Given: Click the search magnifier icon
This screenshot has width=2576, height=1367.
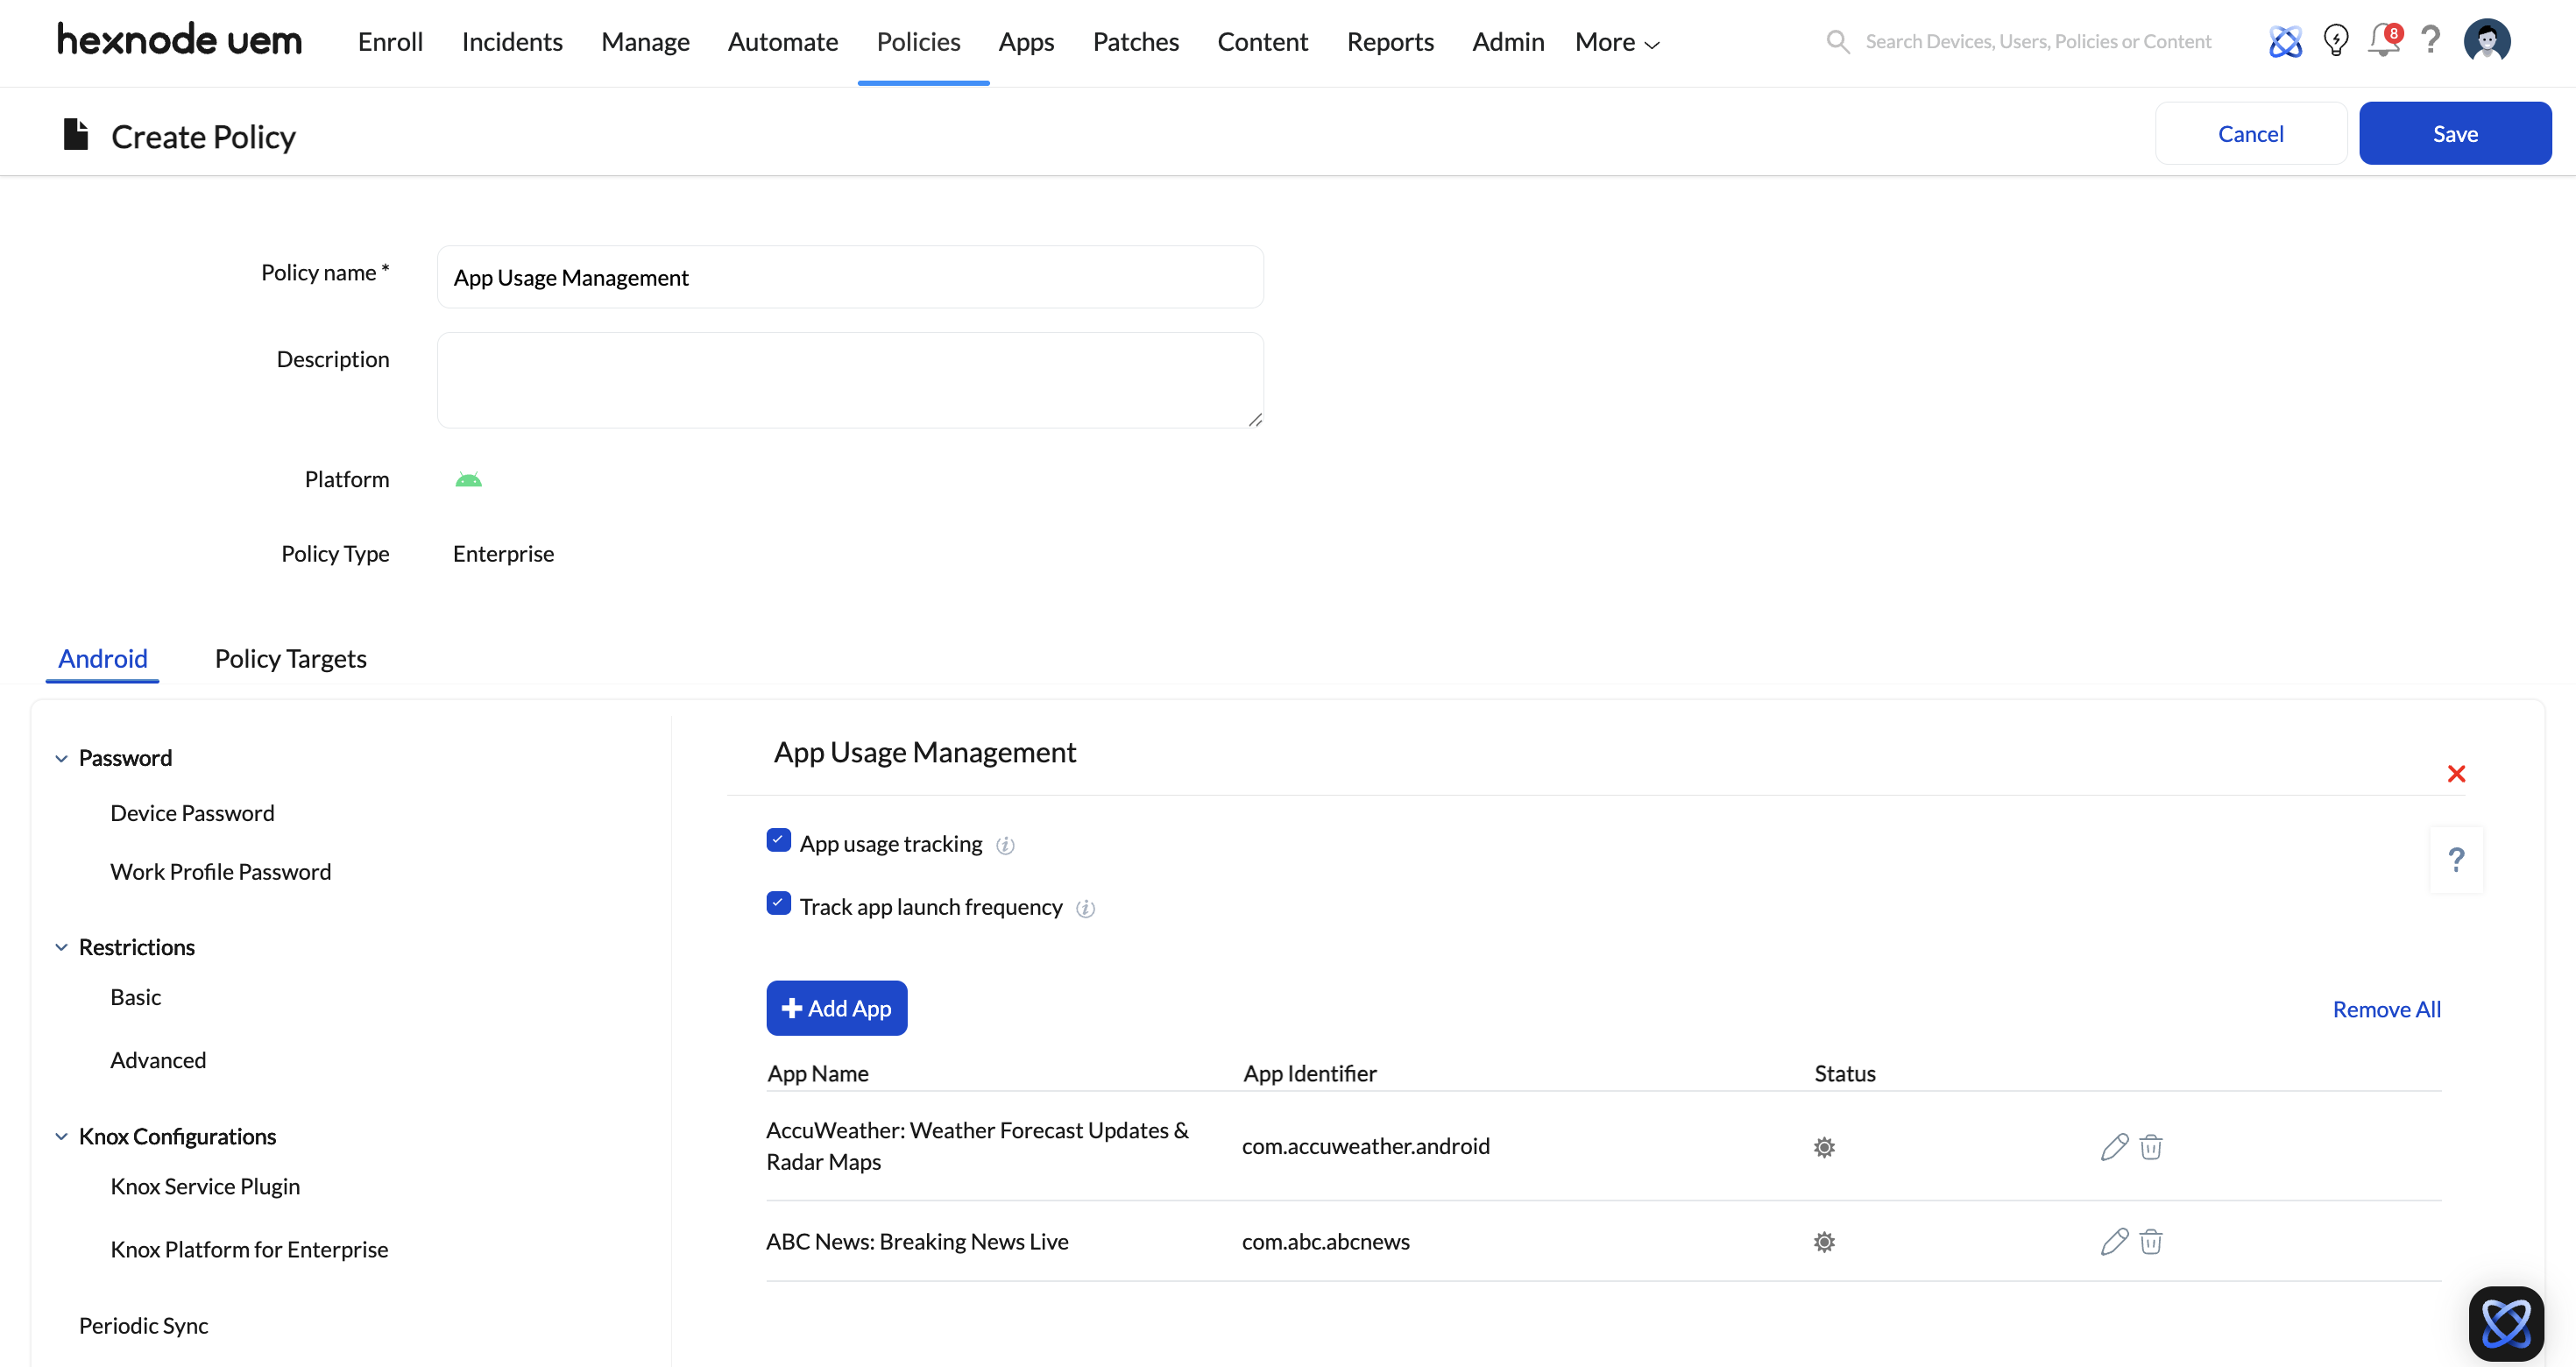Looking at the screenshot, I should [x=1838, y=41].
